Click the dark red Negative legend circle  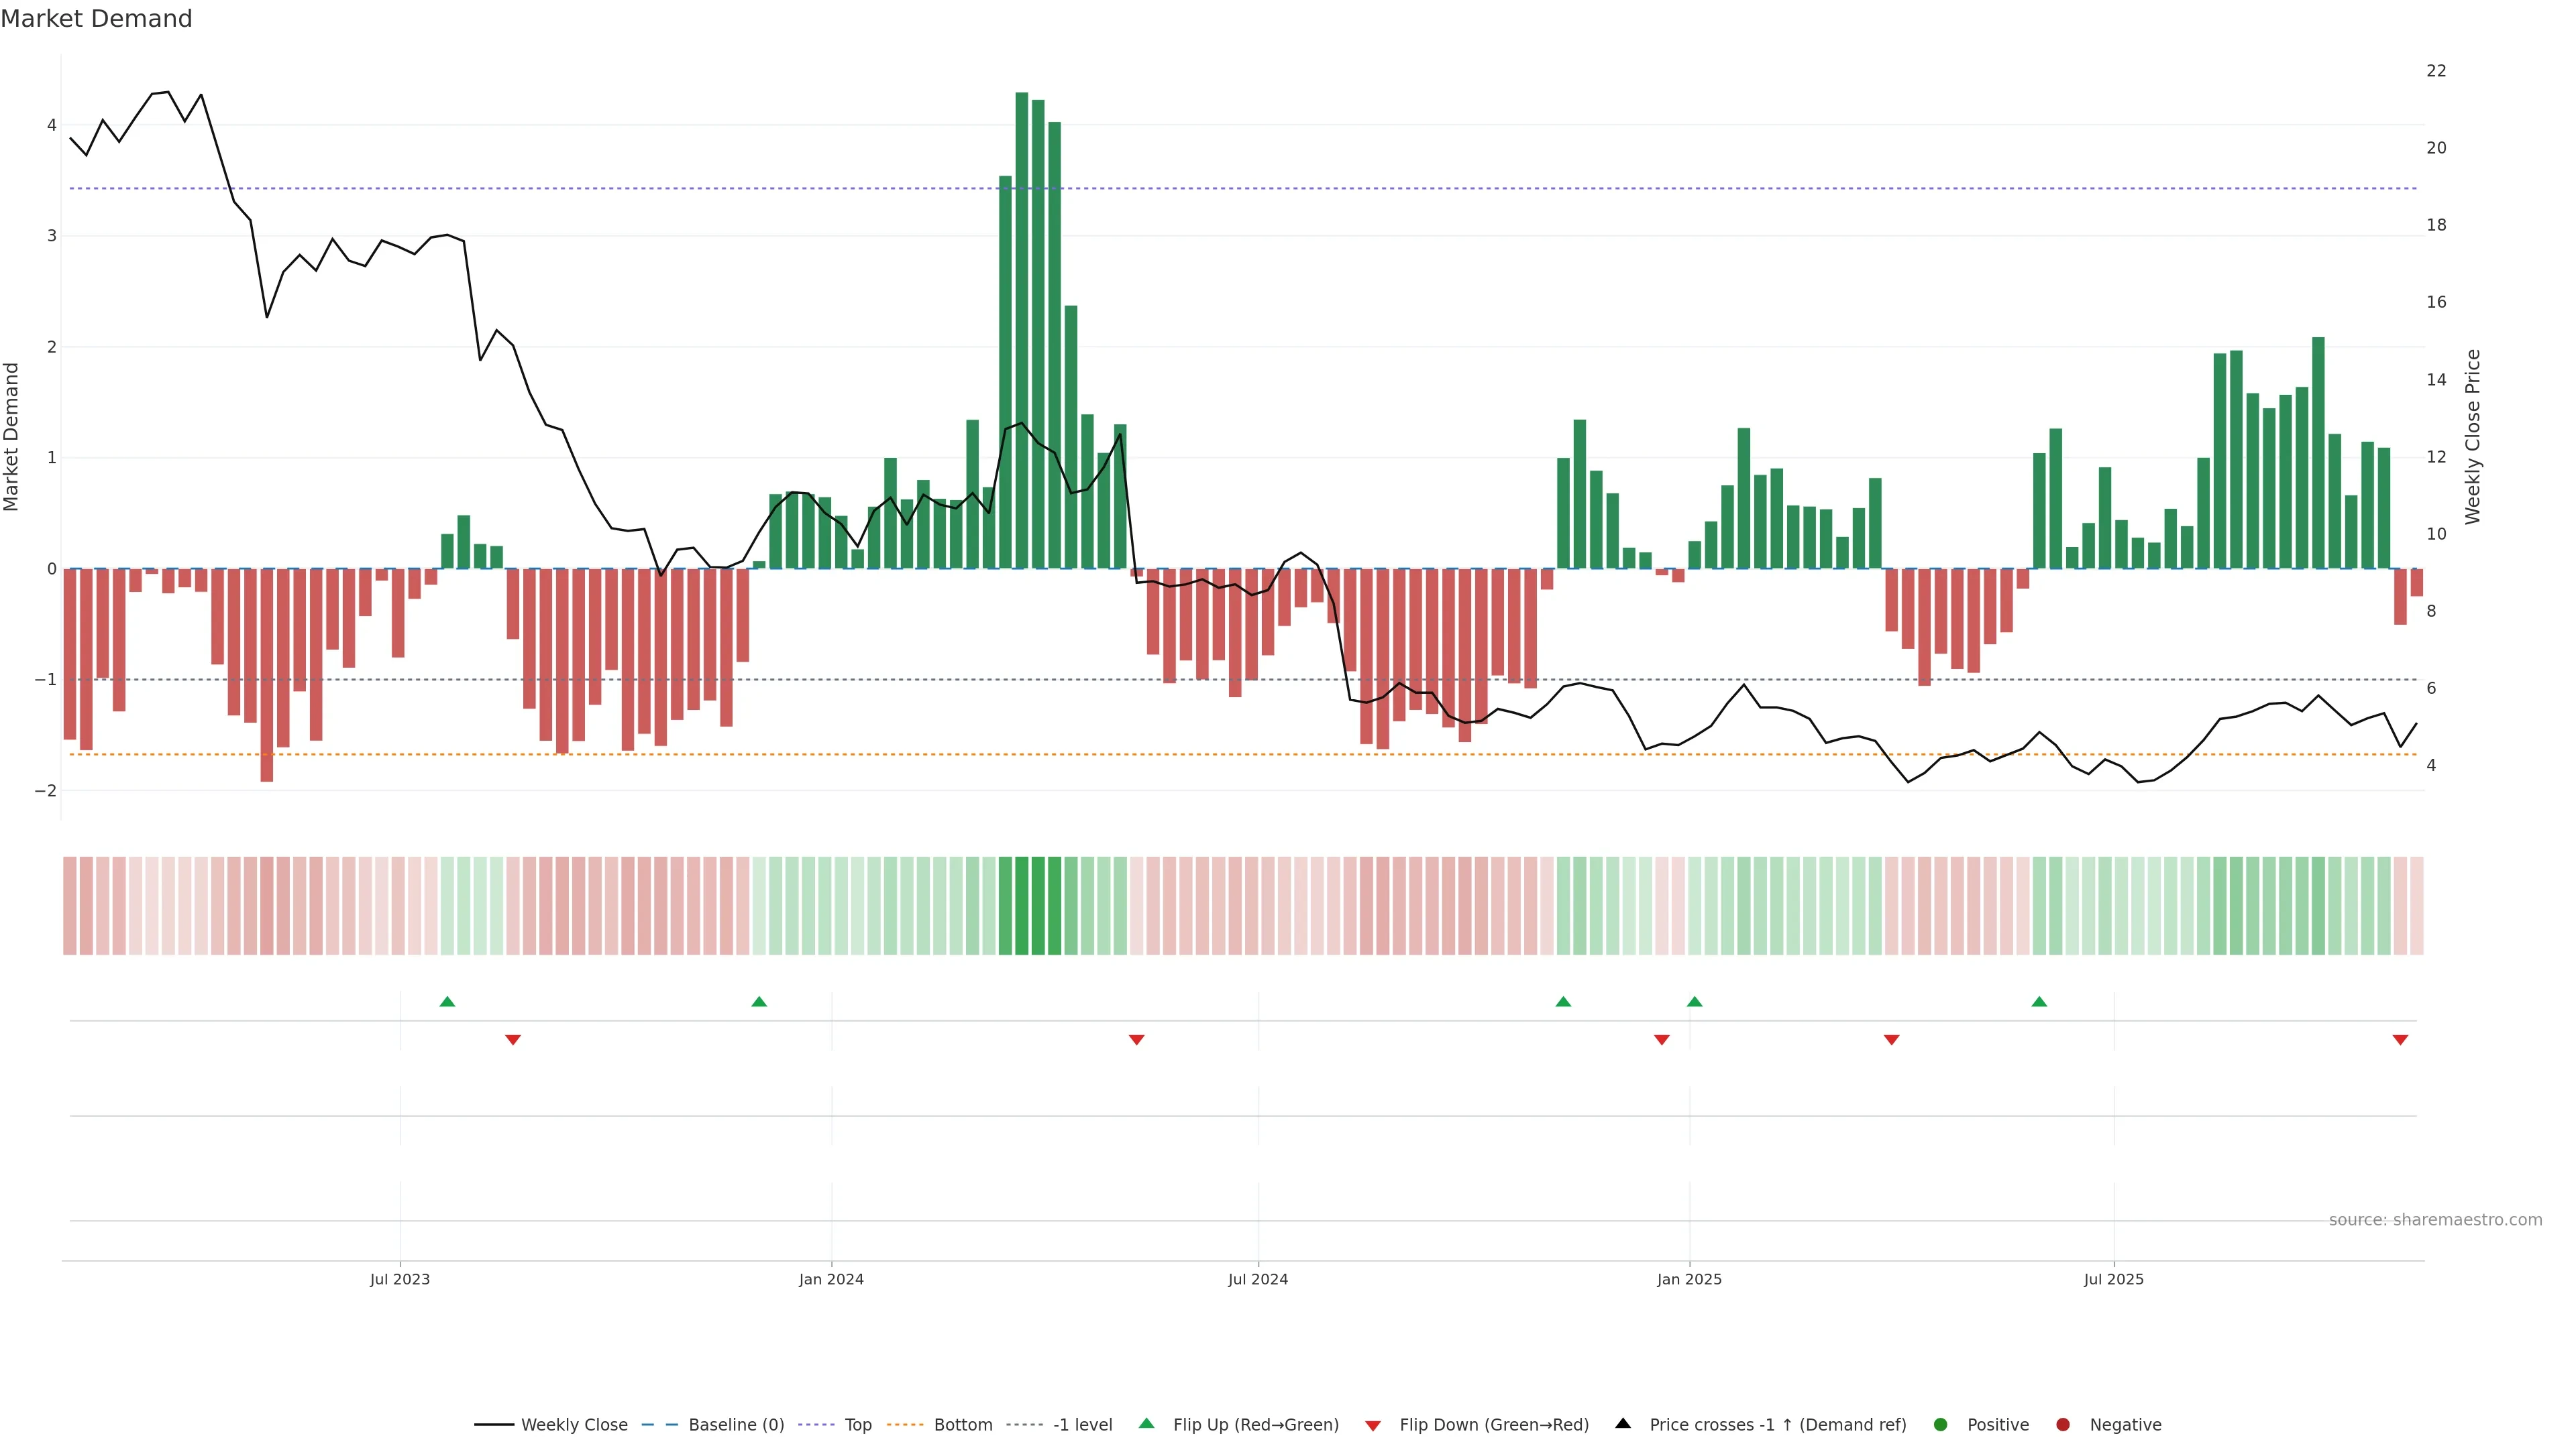click(x=2063, y=1424)
